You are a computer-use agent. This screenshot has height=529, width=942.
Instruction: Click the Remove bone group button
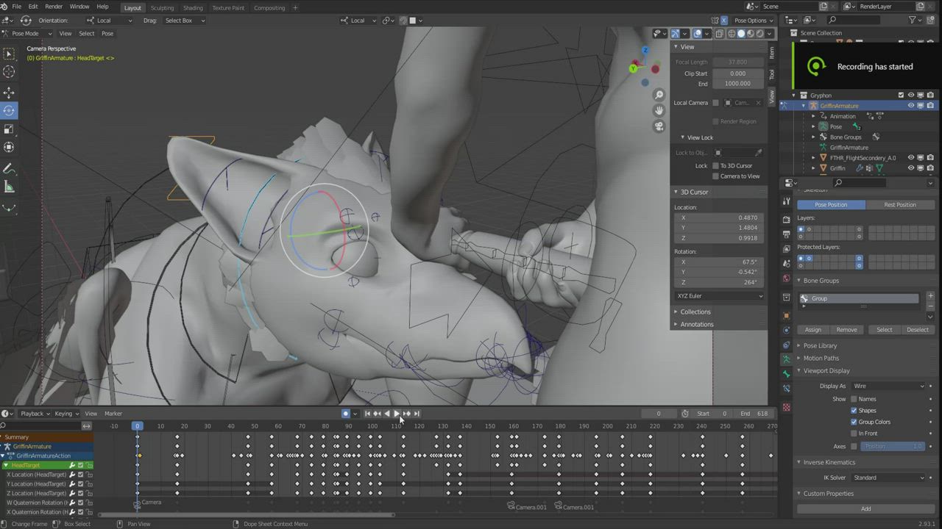tap(846, 330)
